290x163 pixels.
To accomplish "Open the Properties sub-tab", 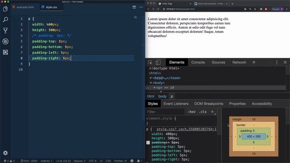I will point(237,104).
